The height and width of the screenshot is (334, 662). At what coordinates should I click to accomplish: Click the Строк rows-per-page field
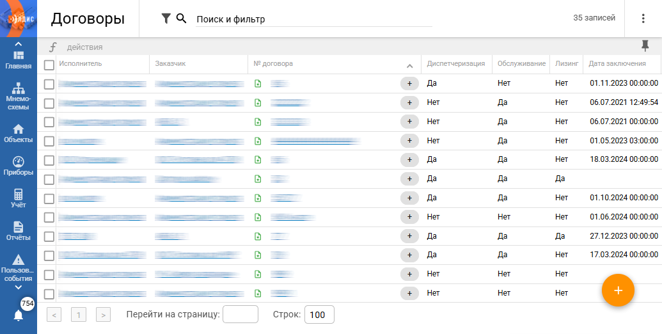pyautogui.click(x=319, y=315)
